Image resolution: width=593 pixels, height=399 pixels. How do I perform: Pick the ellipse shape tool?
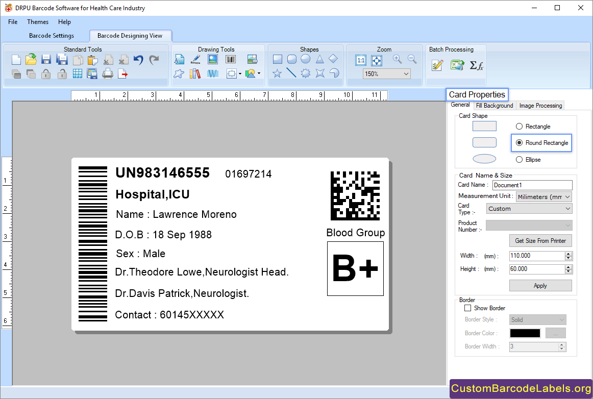[306, 59]
